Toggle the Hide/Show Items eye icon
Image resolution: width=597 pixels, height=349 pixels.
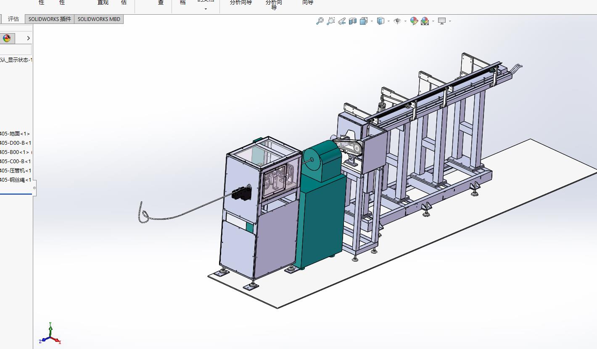tap(397, 21)
